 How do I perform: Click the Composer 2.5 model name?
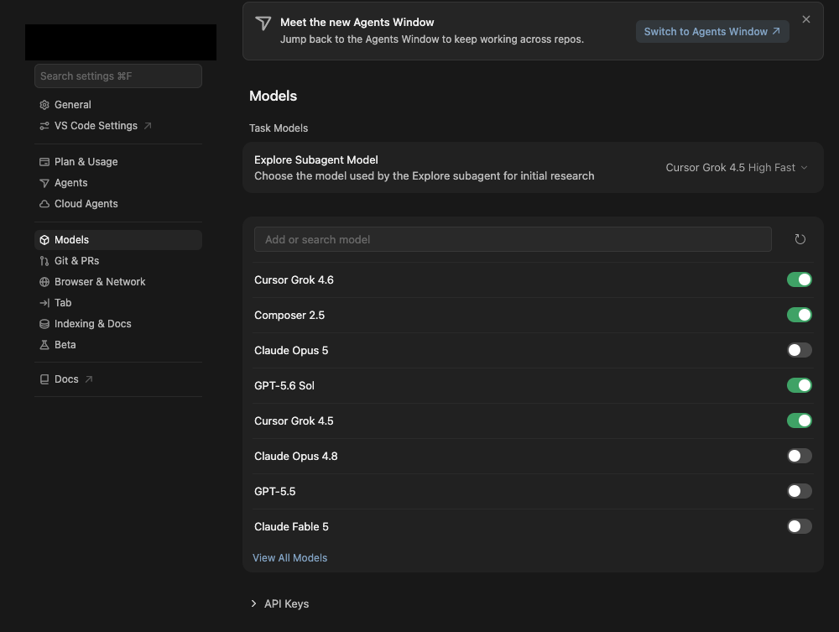click(289, 316)
